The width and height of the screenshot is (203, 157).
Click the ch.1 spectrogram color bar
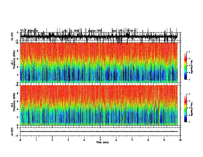click(186, 66)
